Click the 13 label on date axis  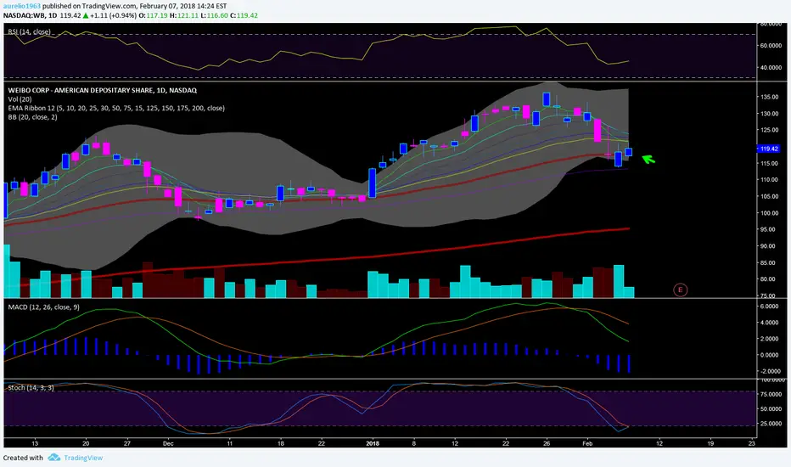pos(34,444)
